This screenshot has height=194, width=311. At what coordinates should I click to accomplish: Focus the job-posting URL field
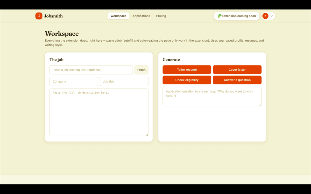pos(91,70)
